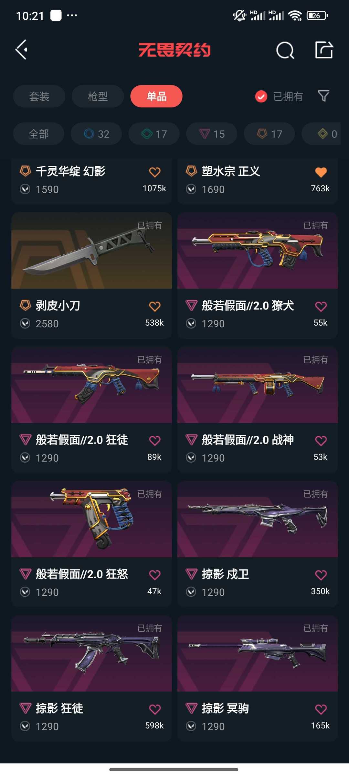This screenshot has height=777, width=349.
Task: Heart the 掠影 冥驹 sniper skin
Action: (x=321, y=709)
